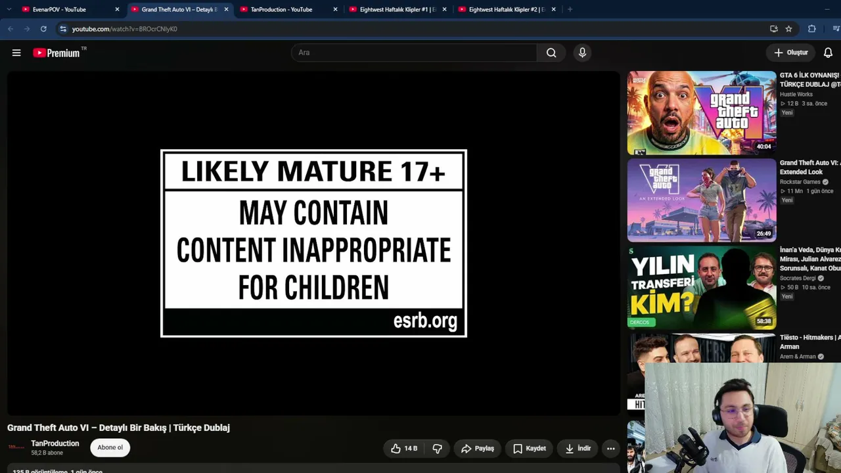Click the Yeni badge under Rockstar Games
The image size is (841, 473).
coord(787,200)
